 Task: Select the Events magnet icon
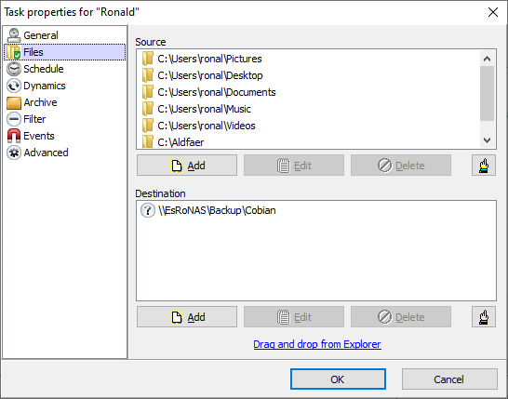pos(14,136)
